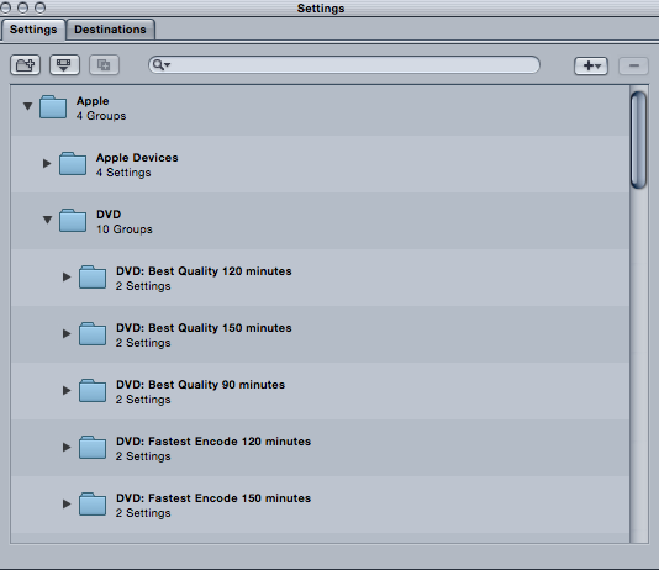Click the '4 Settings' count under Apple Devices
Image resolution: width=659 pixels, height=570 pixels.
click(x=123, y=173)
